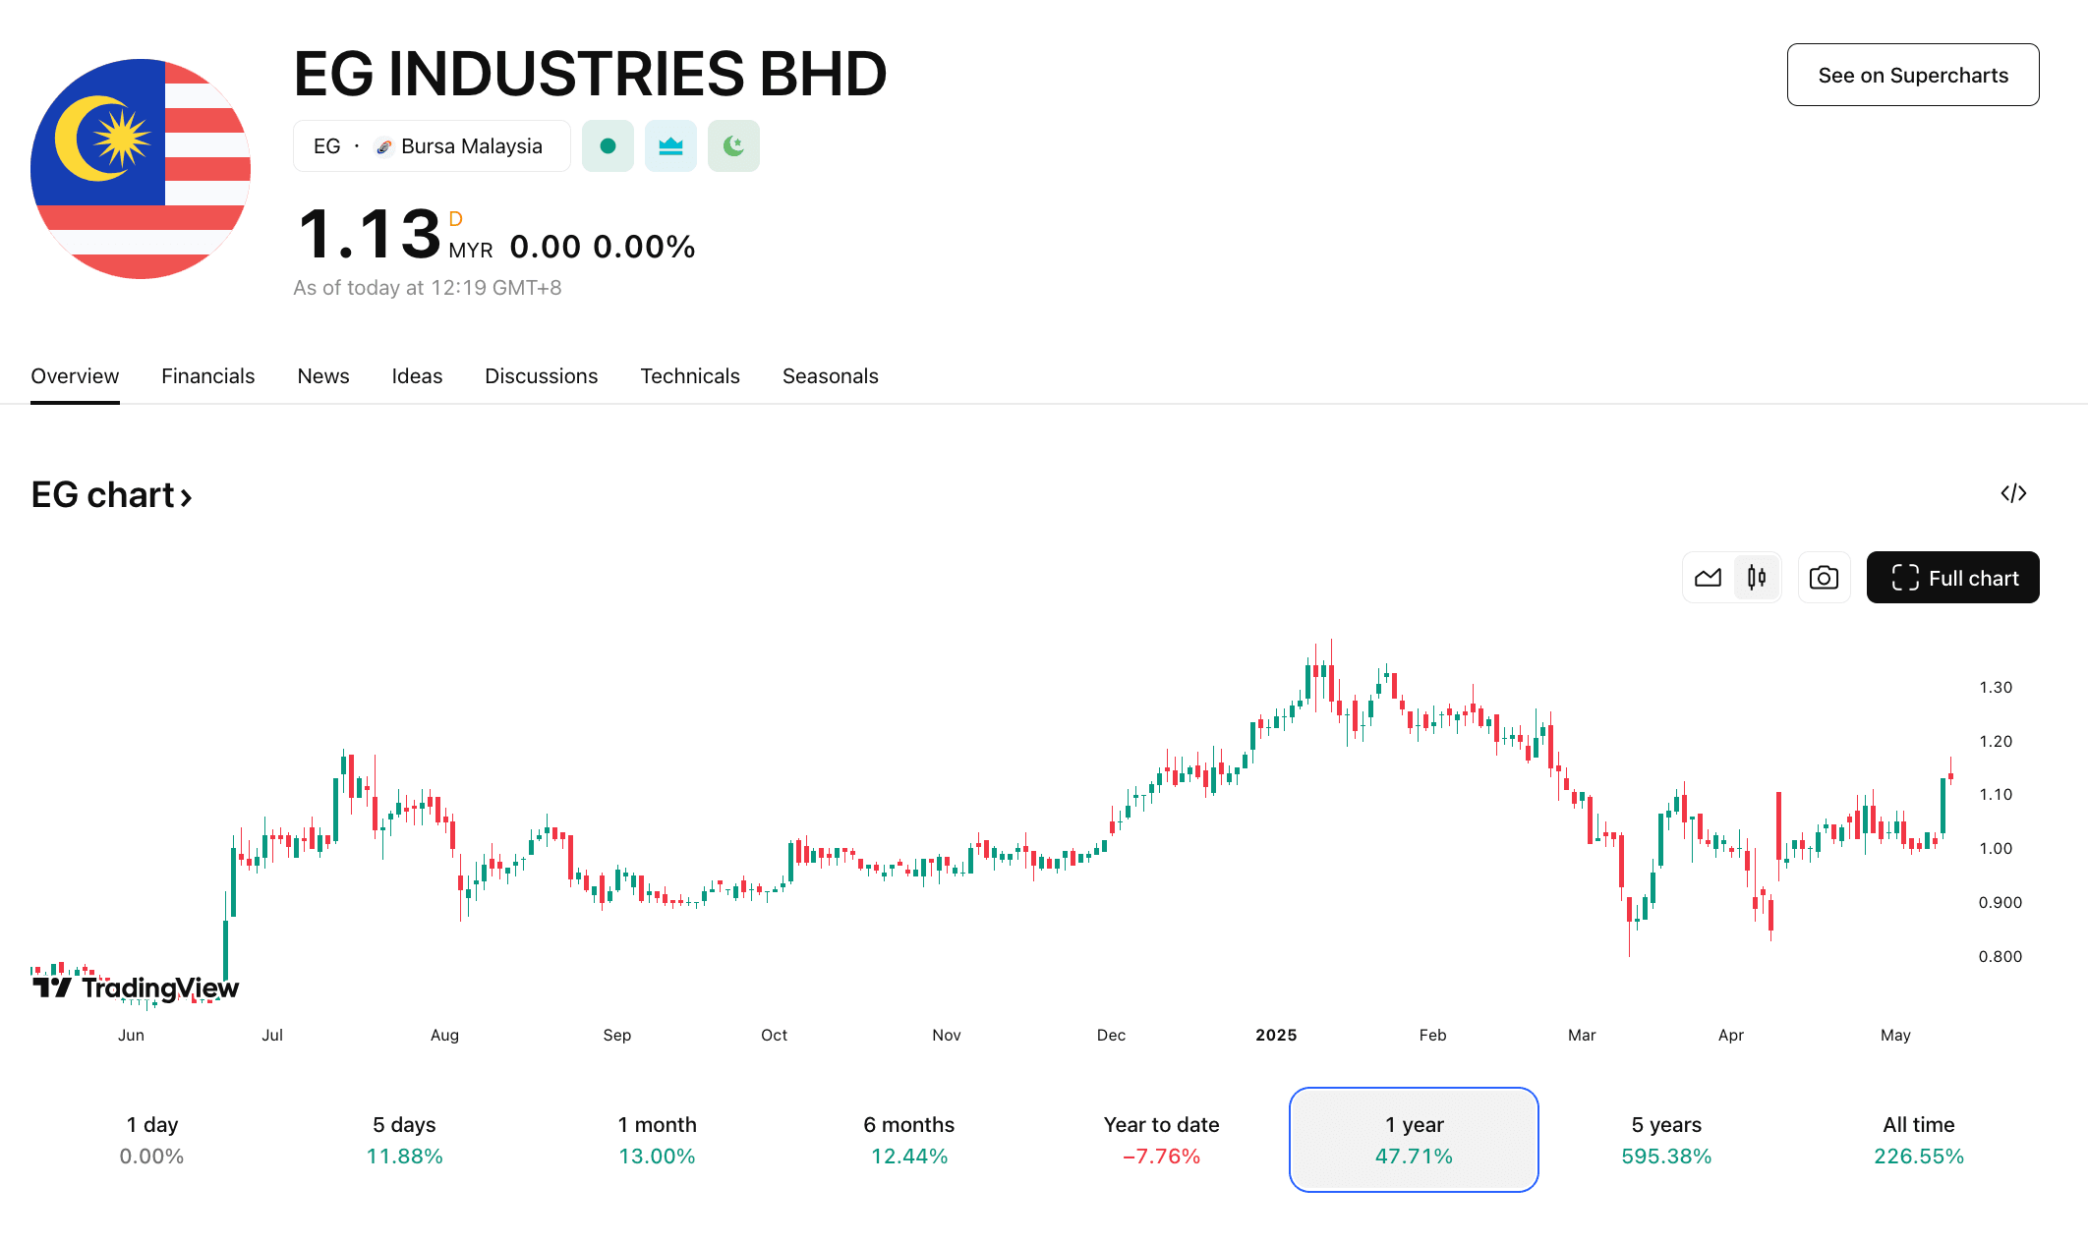Select the 5 years range
This screenshot has width=2088, height=1242.
pos(1666,1140)
